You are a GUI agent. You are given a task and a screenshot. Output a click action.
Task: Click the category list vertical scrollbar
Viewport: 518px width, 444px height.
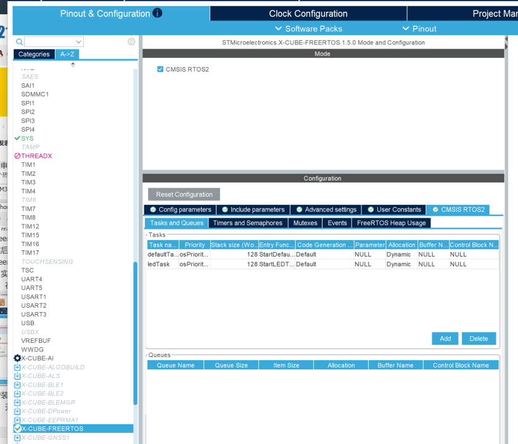pyautogui.click(x=135, y=333)
